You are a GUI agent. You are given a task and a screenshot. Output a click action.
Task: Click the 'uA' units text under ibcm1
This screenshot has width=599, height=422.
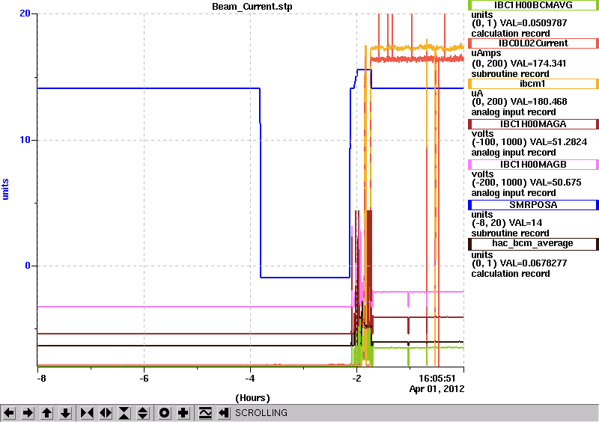click(477, 94)
